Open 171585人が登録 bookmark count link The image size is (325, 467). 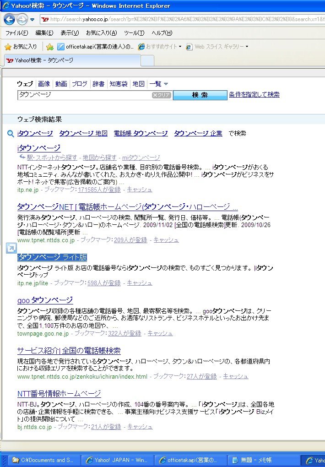pyautogui.click(x=99, y=190)
